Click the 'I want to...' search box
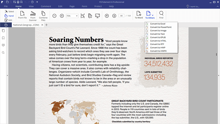220x124 pixels. [x=193, y=6]
